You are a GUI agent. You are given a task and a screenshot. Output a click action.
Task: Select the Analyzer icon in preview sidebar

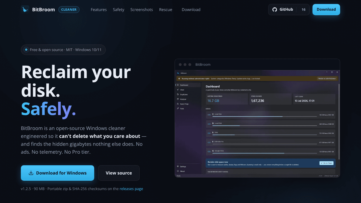(178, 99)
